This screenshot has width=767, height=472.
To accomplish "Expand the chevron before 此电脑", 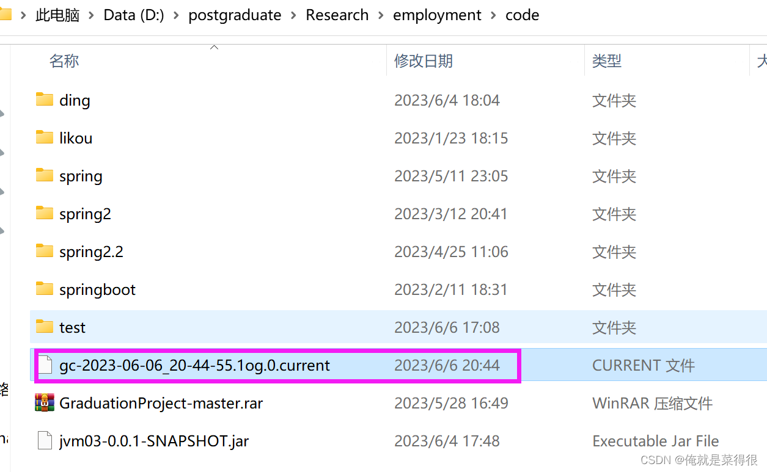I will pyautogui.click(x=23, y=15).
